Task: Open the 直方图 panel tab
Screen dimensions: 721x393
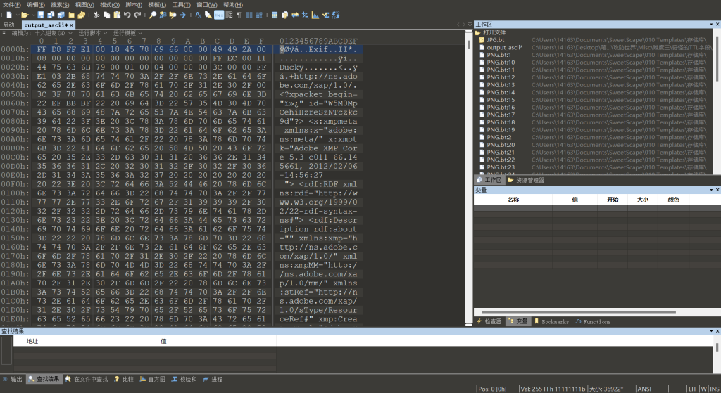Action: pyautogui.click(x=152, y=379)
